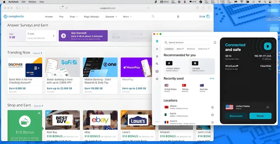Viewport: 280px width, 144px height.
Task: Open the SoFi banking offer card
Action: pos(63,76)
